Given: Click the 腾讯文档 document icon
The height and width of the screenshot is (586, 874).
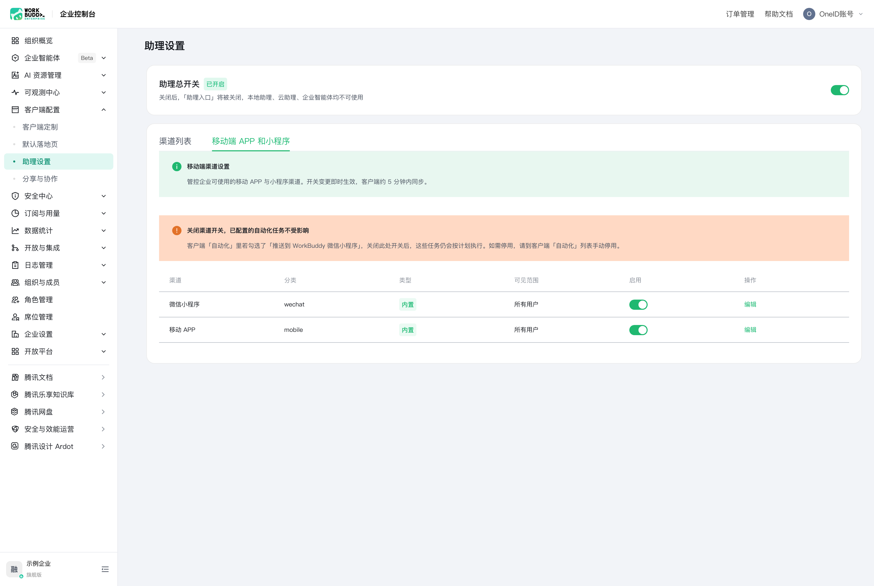Looking at the screenshot, I should (15, 377).
